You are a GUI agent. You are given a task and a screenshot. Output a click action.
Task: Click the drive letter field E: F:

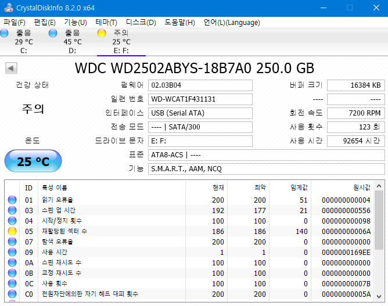tap(200, 141)
